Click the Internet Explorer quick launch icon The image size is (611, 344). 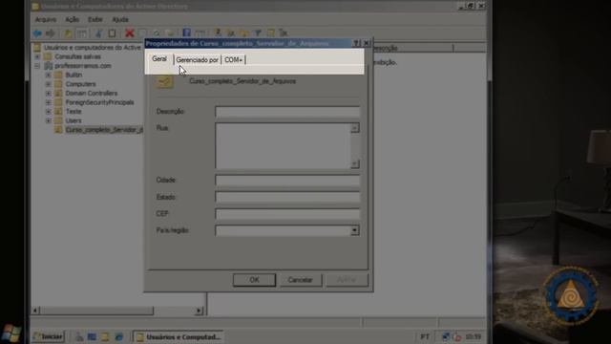pyautogui.click(x=118, y=336)
